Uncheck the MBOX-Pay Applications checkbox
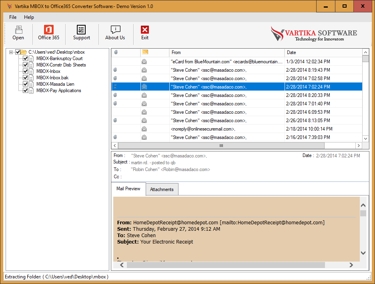 [x=25, y=91]
